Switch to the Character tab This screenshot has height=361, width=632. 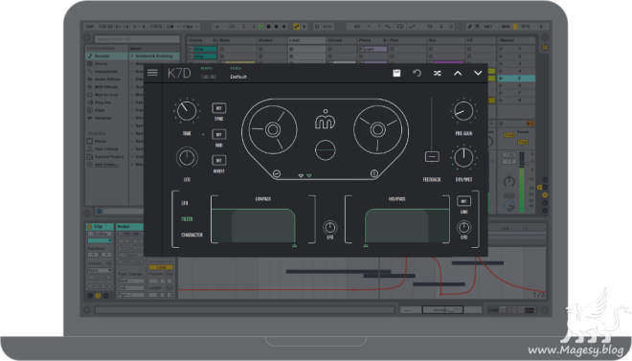tap(192, 235)
